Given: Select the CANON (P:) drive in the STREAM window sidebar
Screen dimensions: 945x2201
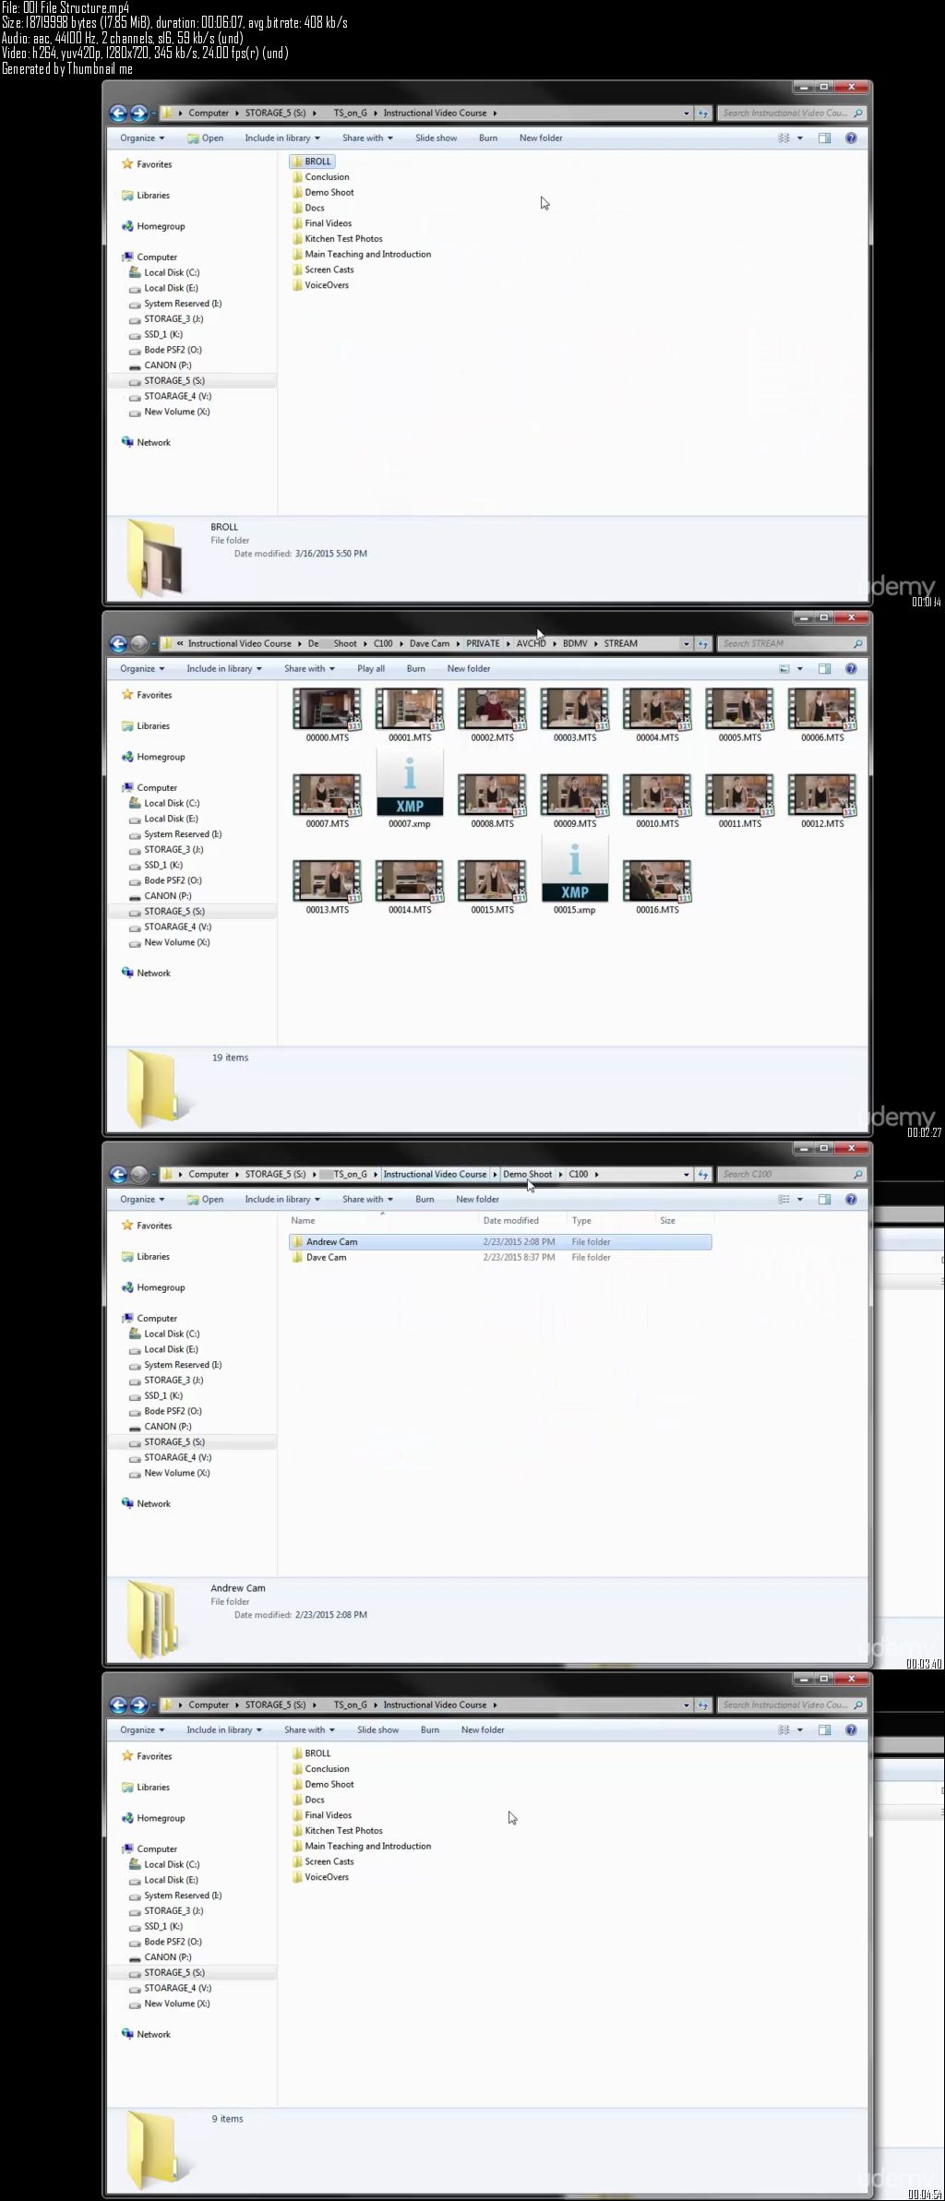Looking at the screenshot, I should click(x=161, y=896).
